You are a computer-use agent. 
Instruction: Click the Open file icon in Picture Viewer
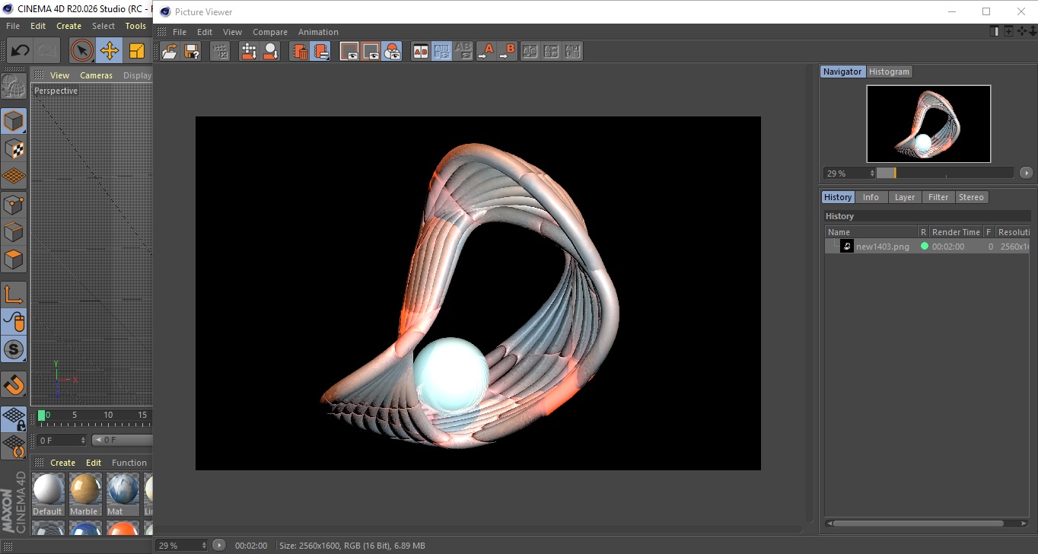[170, 52]
